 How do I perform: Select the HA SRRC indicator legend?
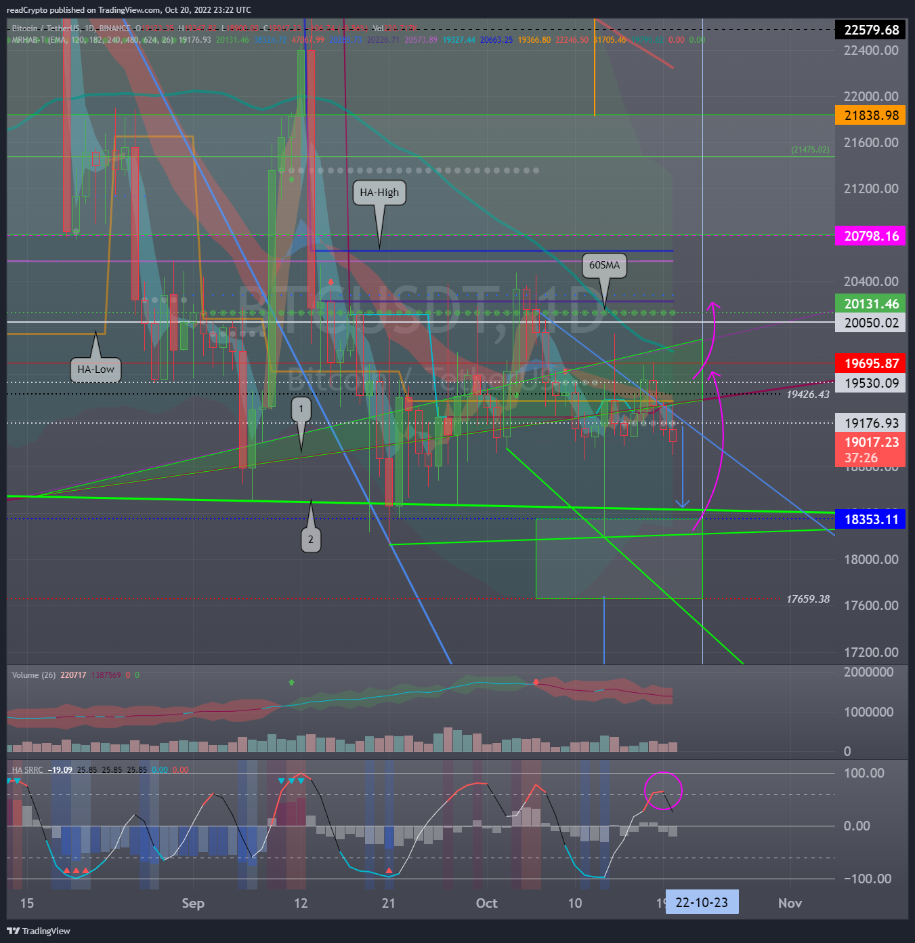tap(28, 770)
